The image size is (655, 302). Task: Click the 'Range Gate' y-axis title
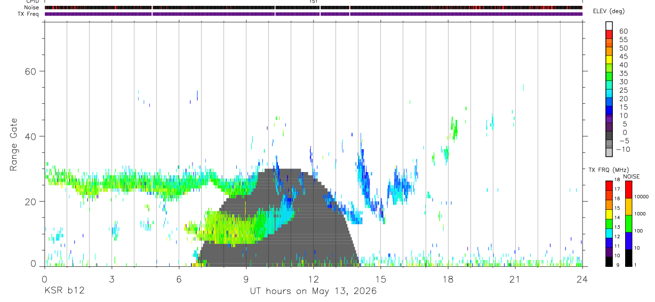13,145
